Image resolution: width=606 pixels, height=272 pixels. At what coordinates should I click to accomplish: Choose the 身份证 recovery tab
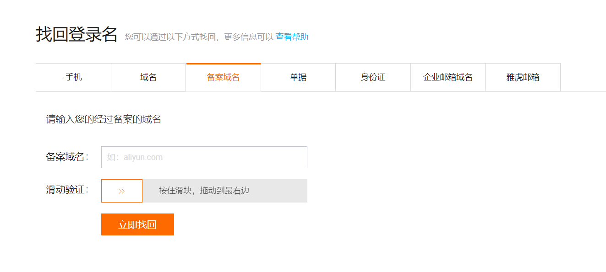tap(373, 77)
